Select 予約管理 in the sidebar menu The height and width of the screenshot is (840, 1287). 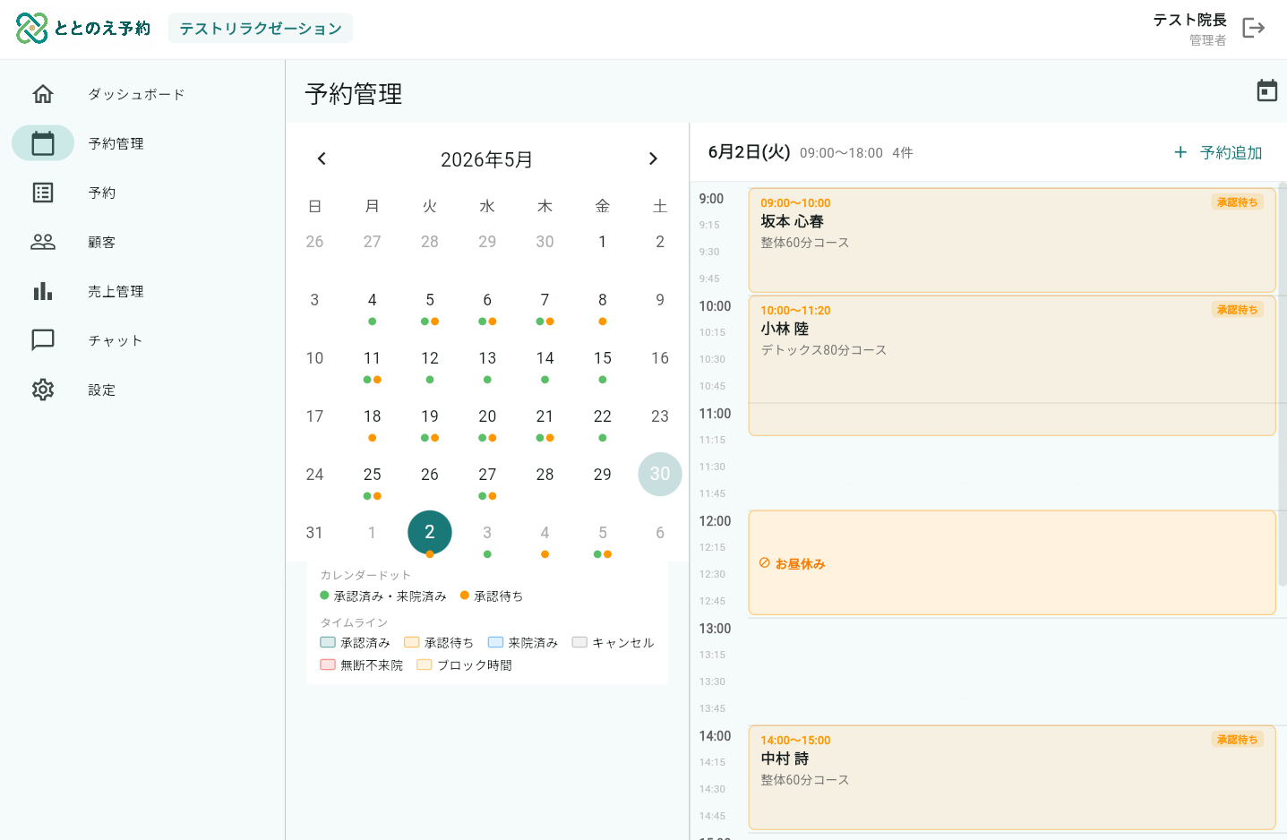[x=116, y=143]
